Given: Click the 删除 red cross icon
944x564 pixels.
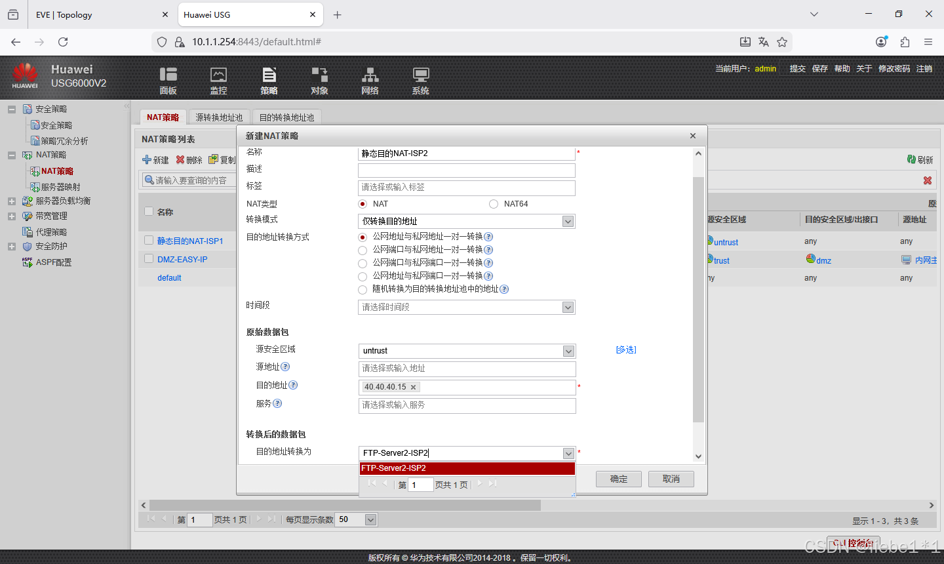Looking at the screenshot, I should pyautogui.click(x=180, y=159).
